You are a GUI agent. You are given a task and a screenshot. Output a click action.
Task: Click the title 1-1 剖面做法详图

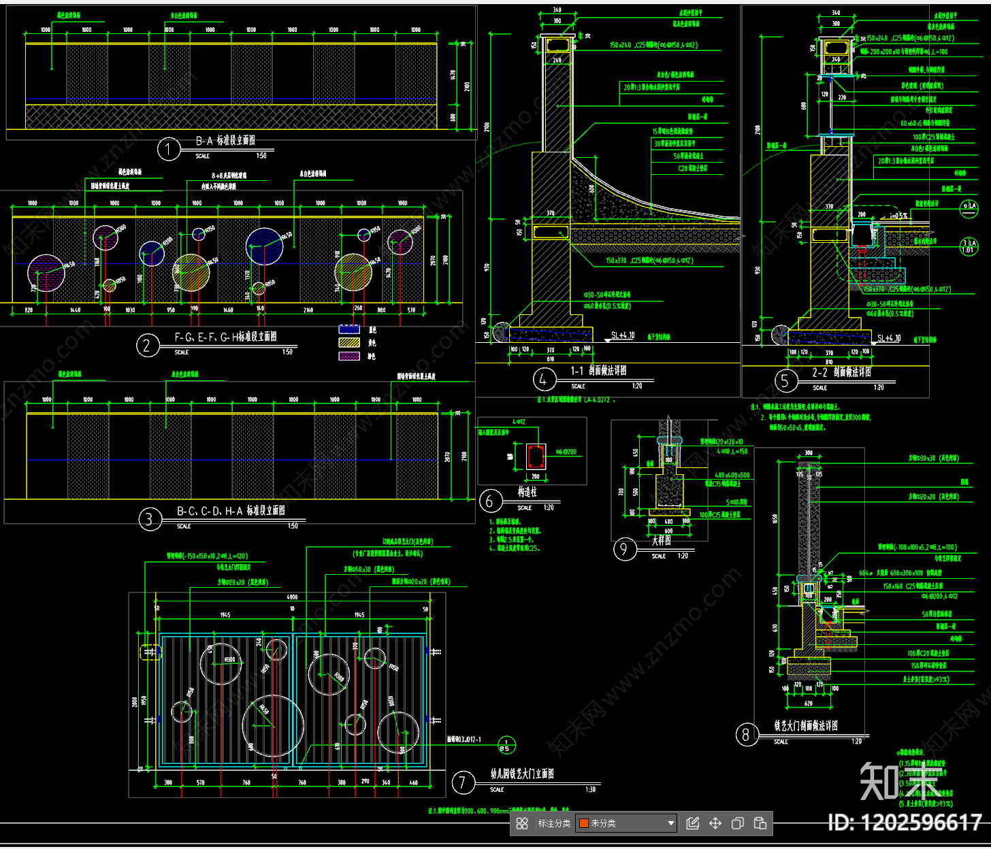[x=598, y=371]
